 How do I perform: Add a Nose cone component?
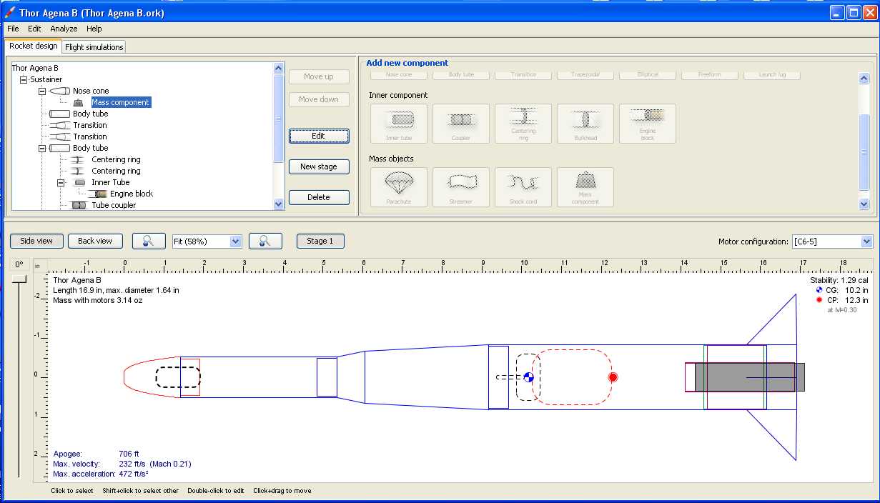397,74
